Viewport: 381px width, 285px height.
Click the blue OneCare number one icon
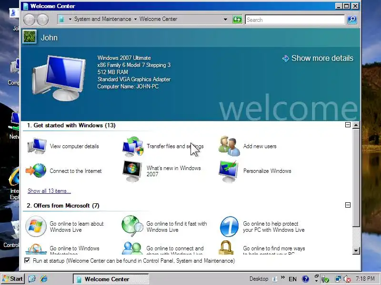(229, 227)
